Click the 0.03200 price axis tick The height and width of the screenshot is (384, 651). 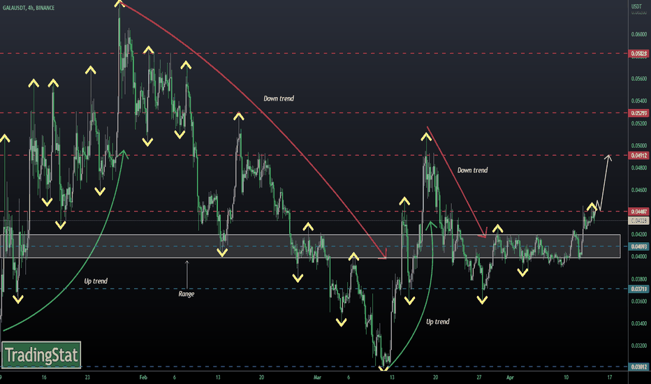click(x=639, y=346)
